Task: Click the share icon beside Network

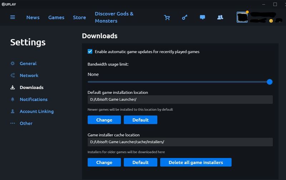Action: click(x=13, y=75)
